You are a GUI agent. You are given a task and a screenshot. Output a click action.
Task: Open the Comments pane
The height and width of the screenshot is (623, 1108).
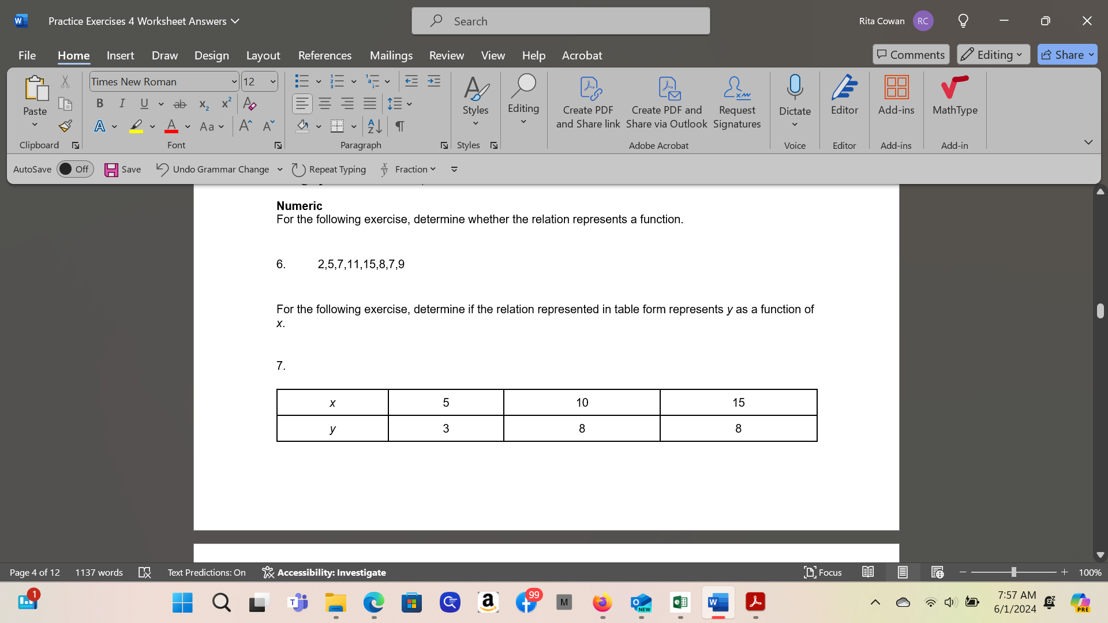pos(911,55)
